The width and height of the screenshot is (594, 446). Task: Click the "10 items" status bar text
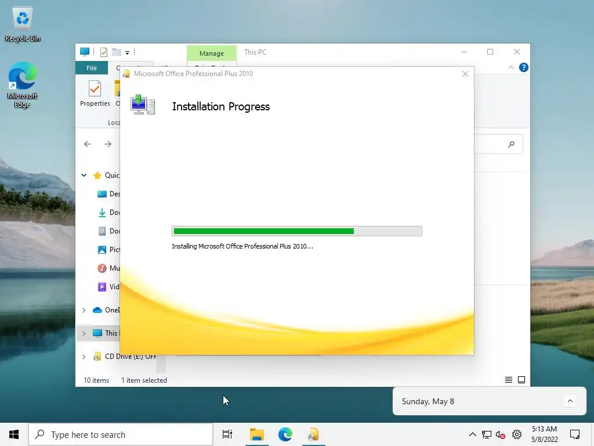(x=96, y=380)
